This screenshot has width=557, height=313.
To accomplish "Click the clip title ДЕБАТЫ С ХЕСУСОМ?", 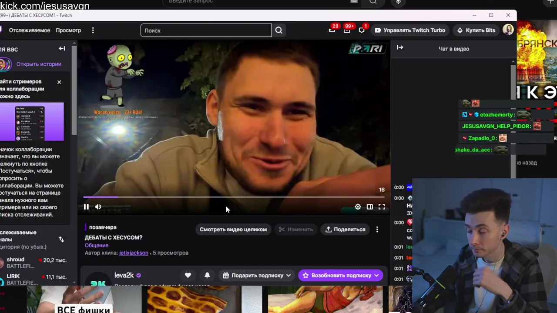I will (x=114, y=237).
